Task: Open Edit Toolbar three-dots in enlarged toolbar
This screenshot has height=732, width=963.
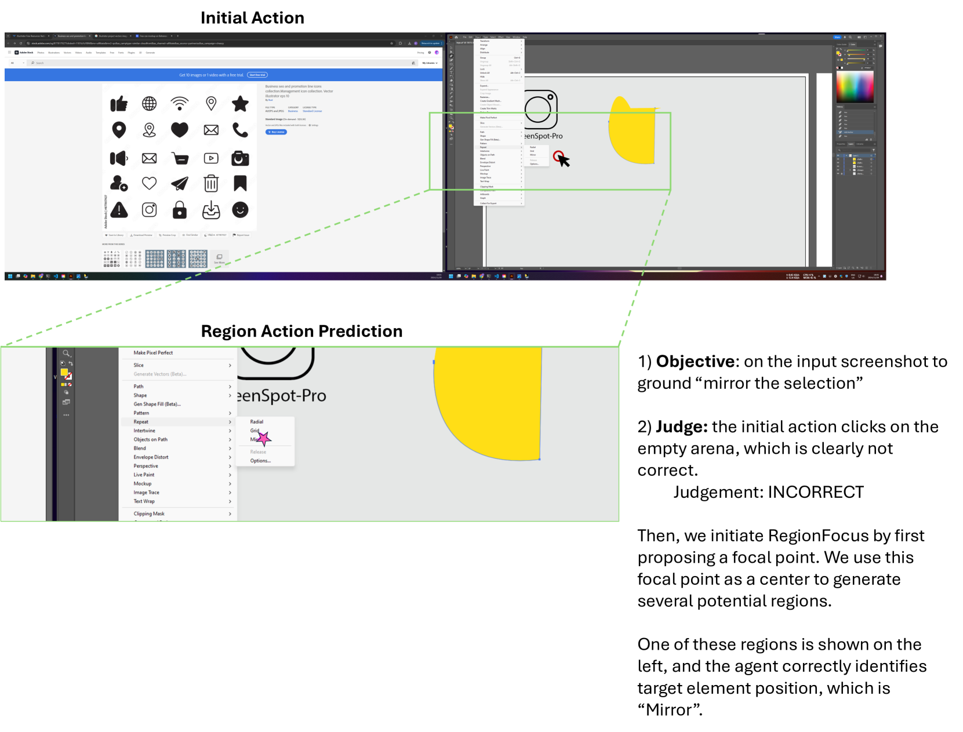Action: pos(66,415)
